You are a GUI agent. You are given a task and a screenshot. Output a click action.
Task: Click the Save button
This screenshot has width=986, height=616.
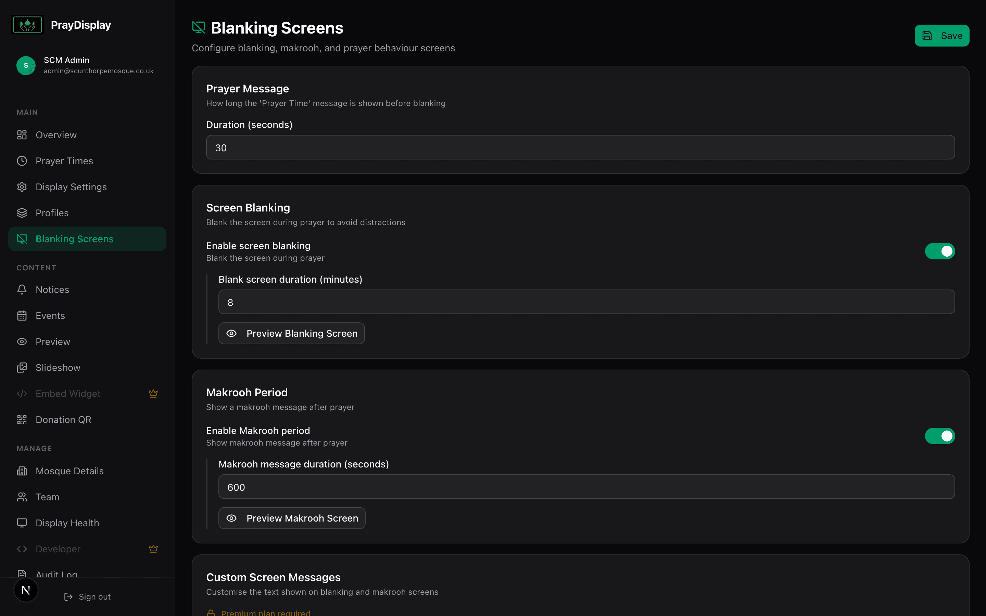tap(941, 35)
